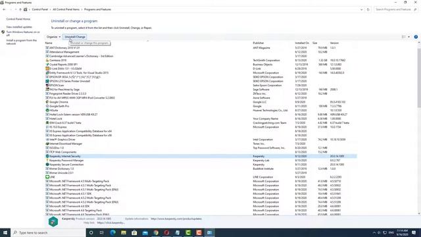Select Khmer Unicode 2.0.1 entry
421x237 pixels.
click(61, 172)
